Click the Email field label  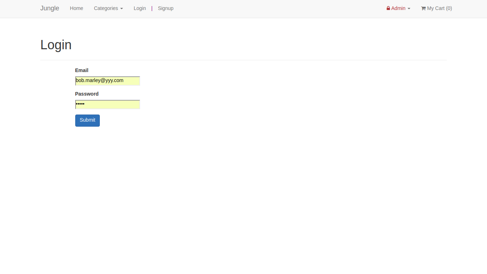click(82, 70)
